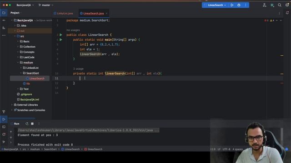Expand Scratches and Consoles

12,110
